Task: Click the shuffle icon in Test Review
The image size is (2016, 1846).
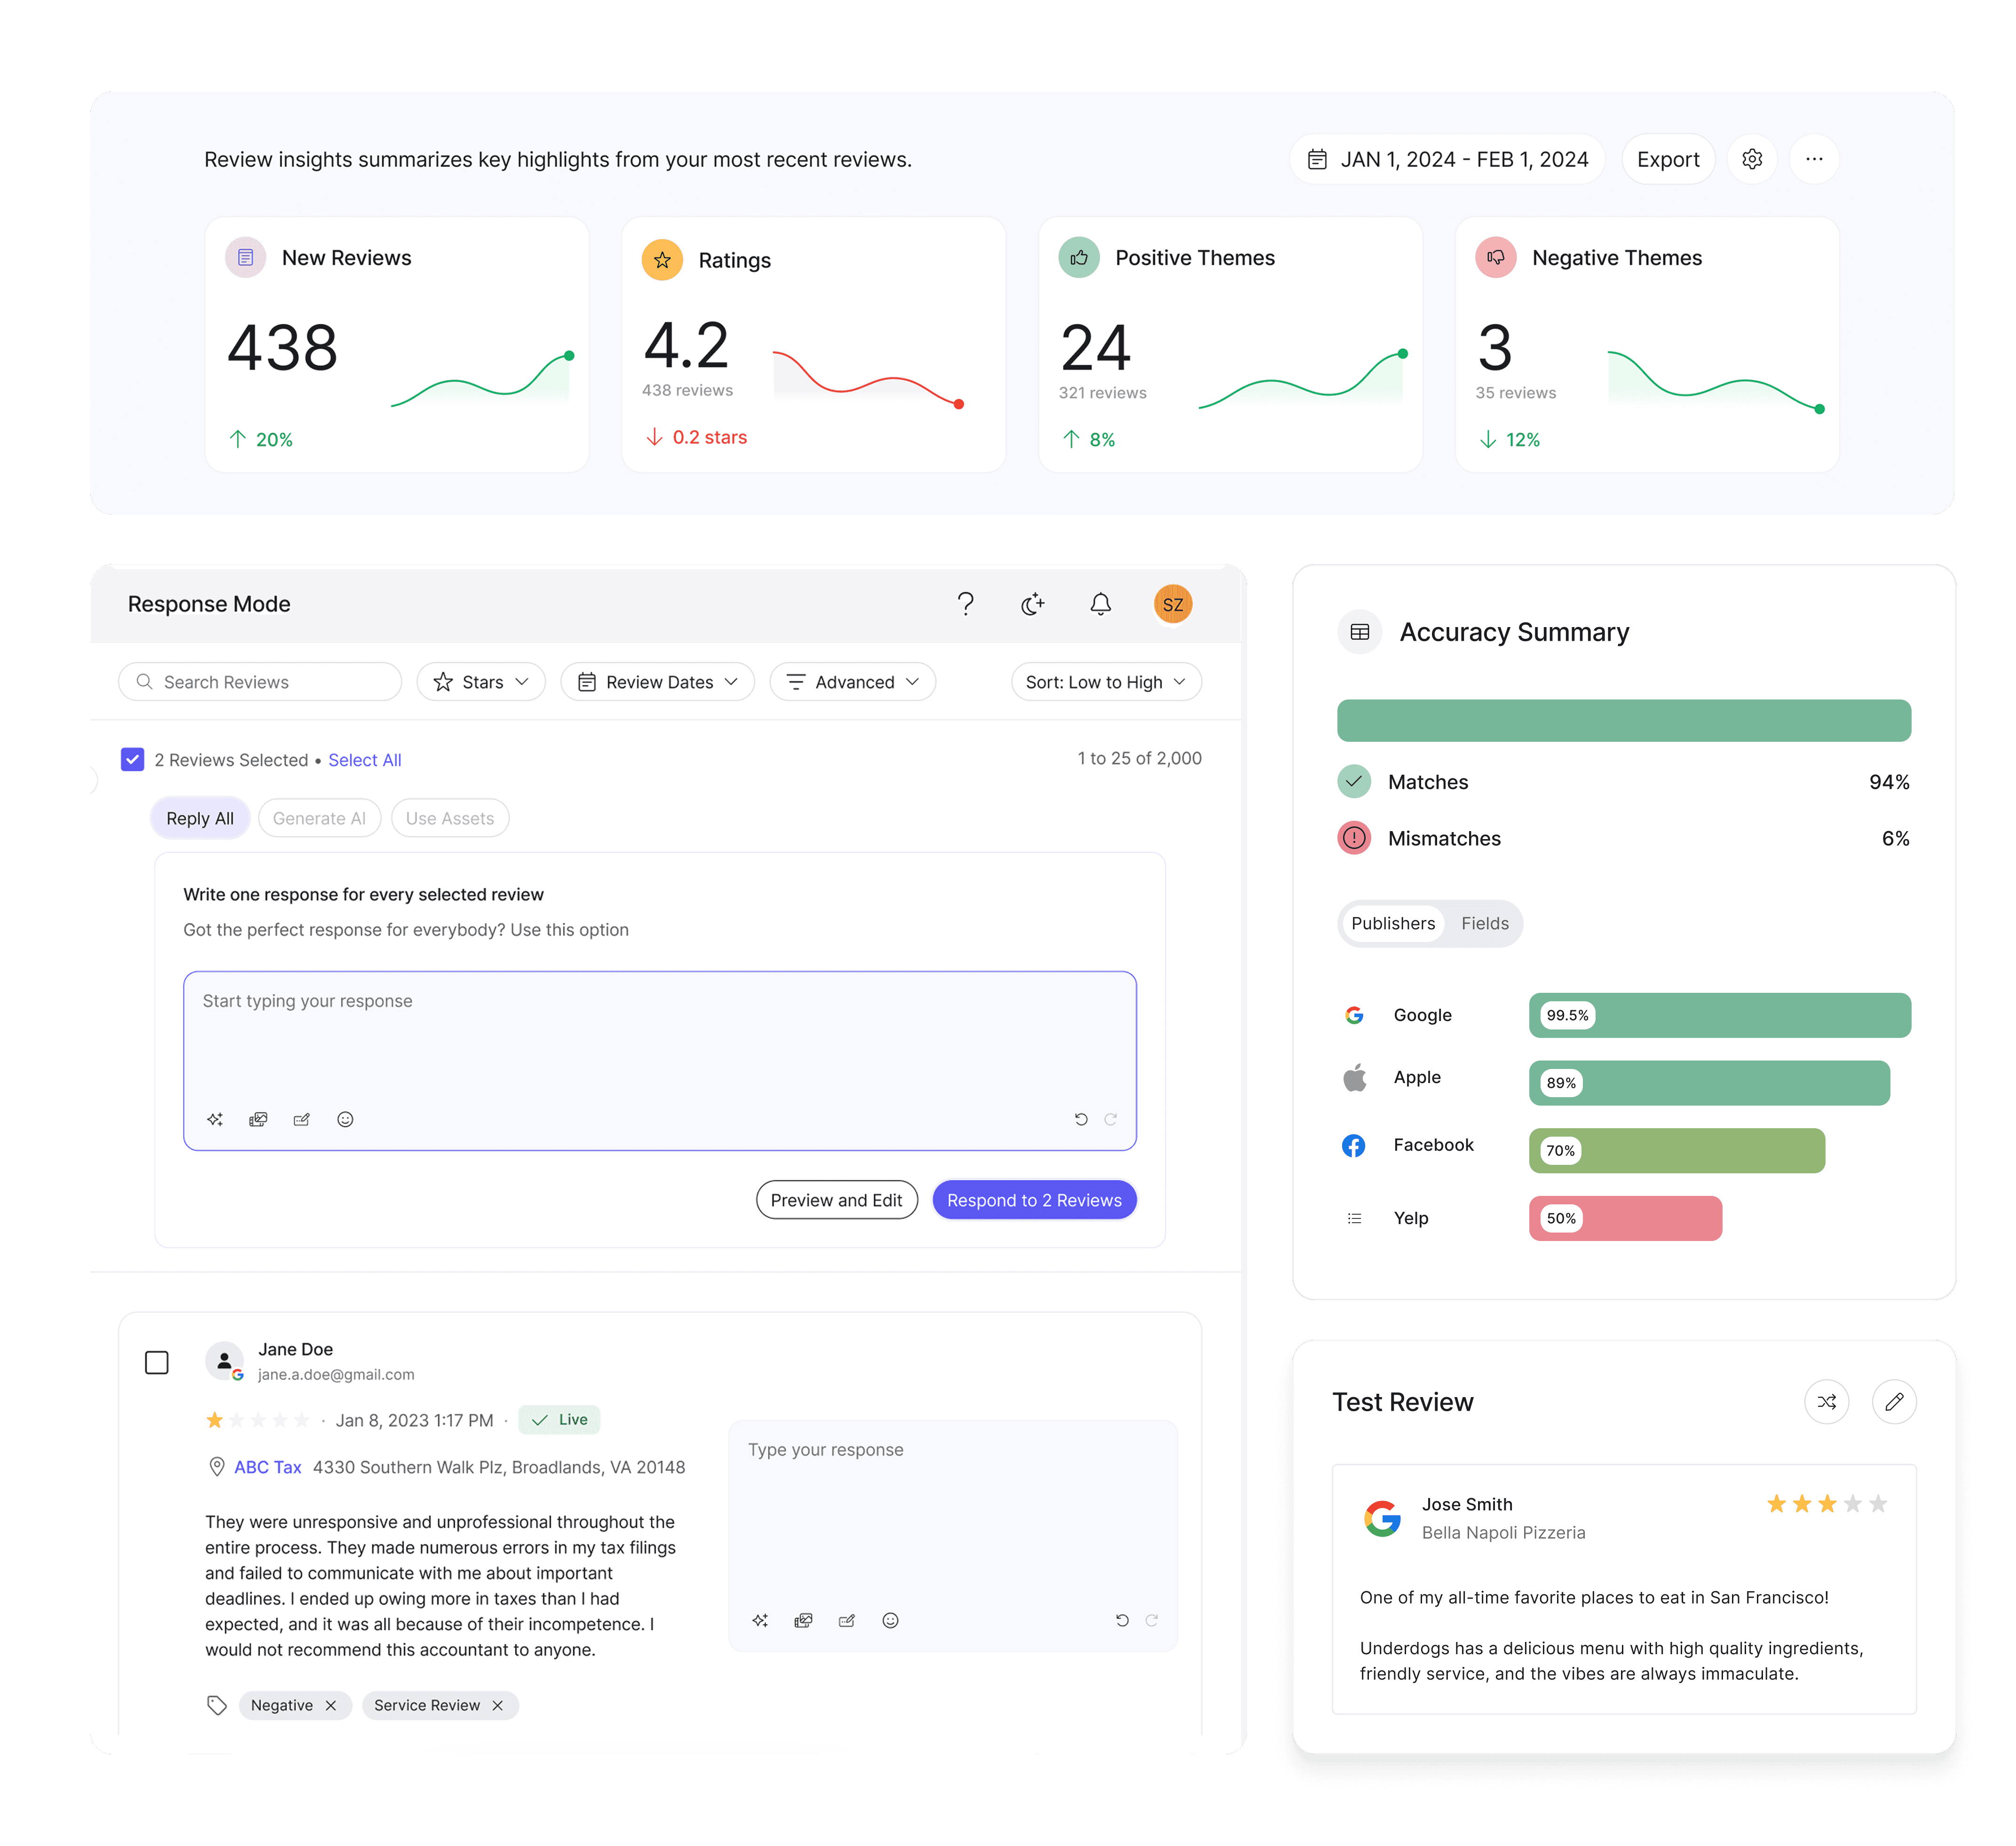Action: (x=1826, y=1401)
